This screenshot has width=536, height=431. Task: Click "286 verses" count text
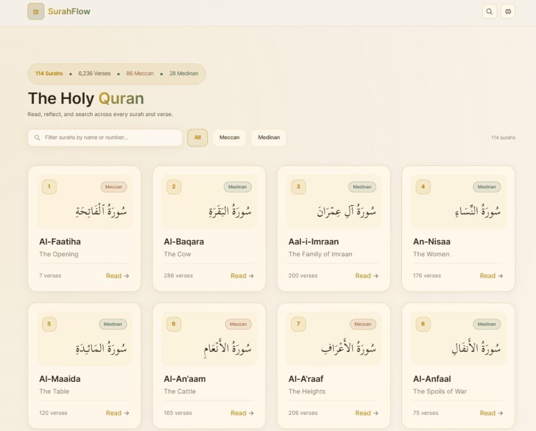pos(178,276)
